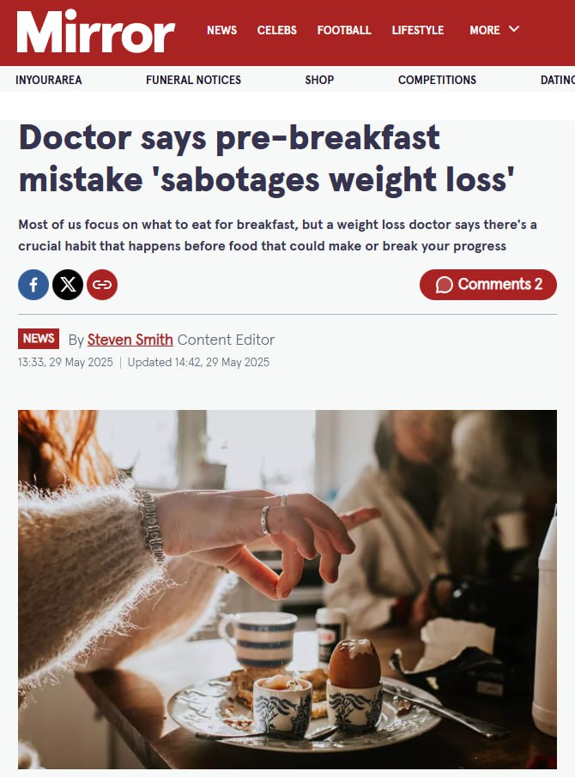Go to FOOTBALL section
The height and width of the screenshot is (777, 575).
(344, 30)
